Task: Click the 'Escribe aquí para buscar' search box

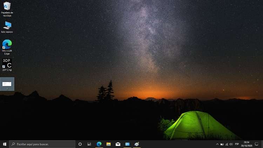Action: tap(42, 144)
